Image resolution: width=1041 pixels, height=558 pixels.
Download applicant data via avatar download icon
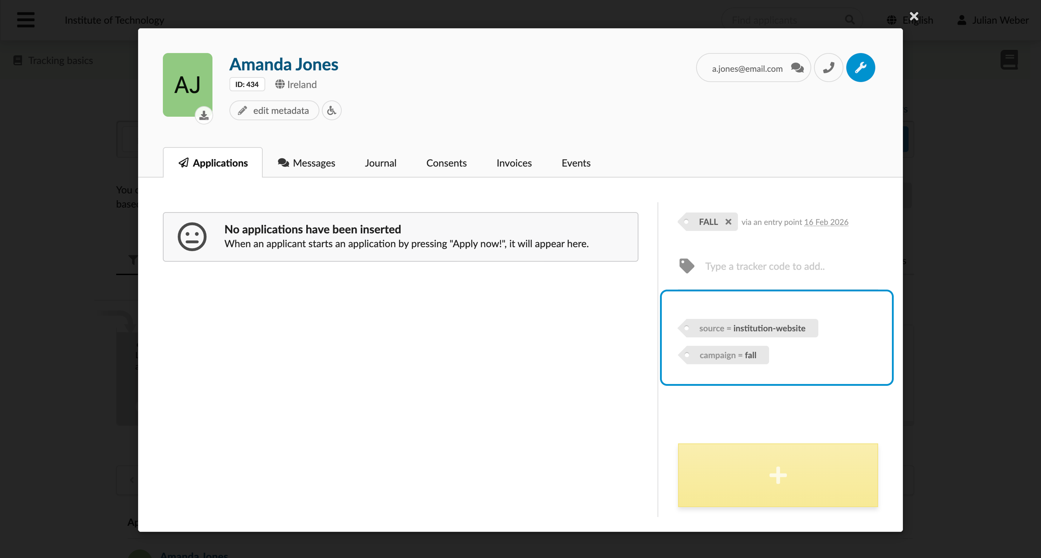coord(204,115)
